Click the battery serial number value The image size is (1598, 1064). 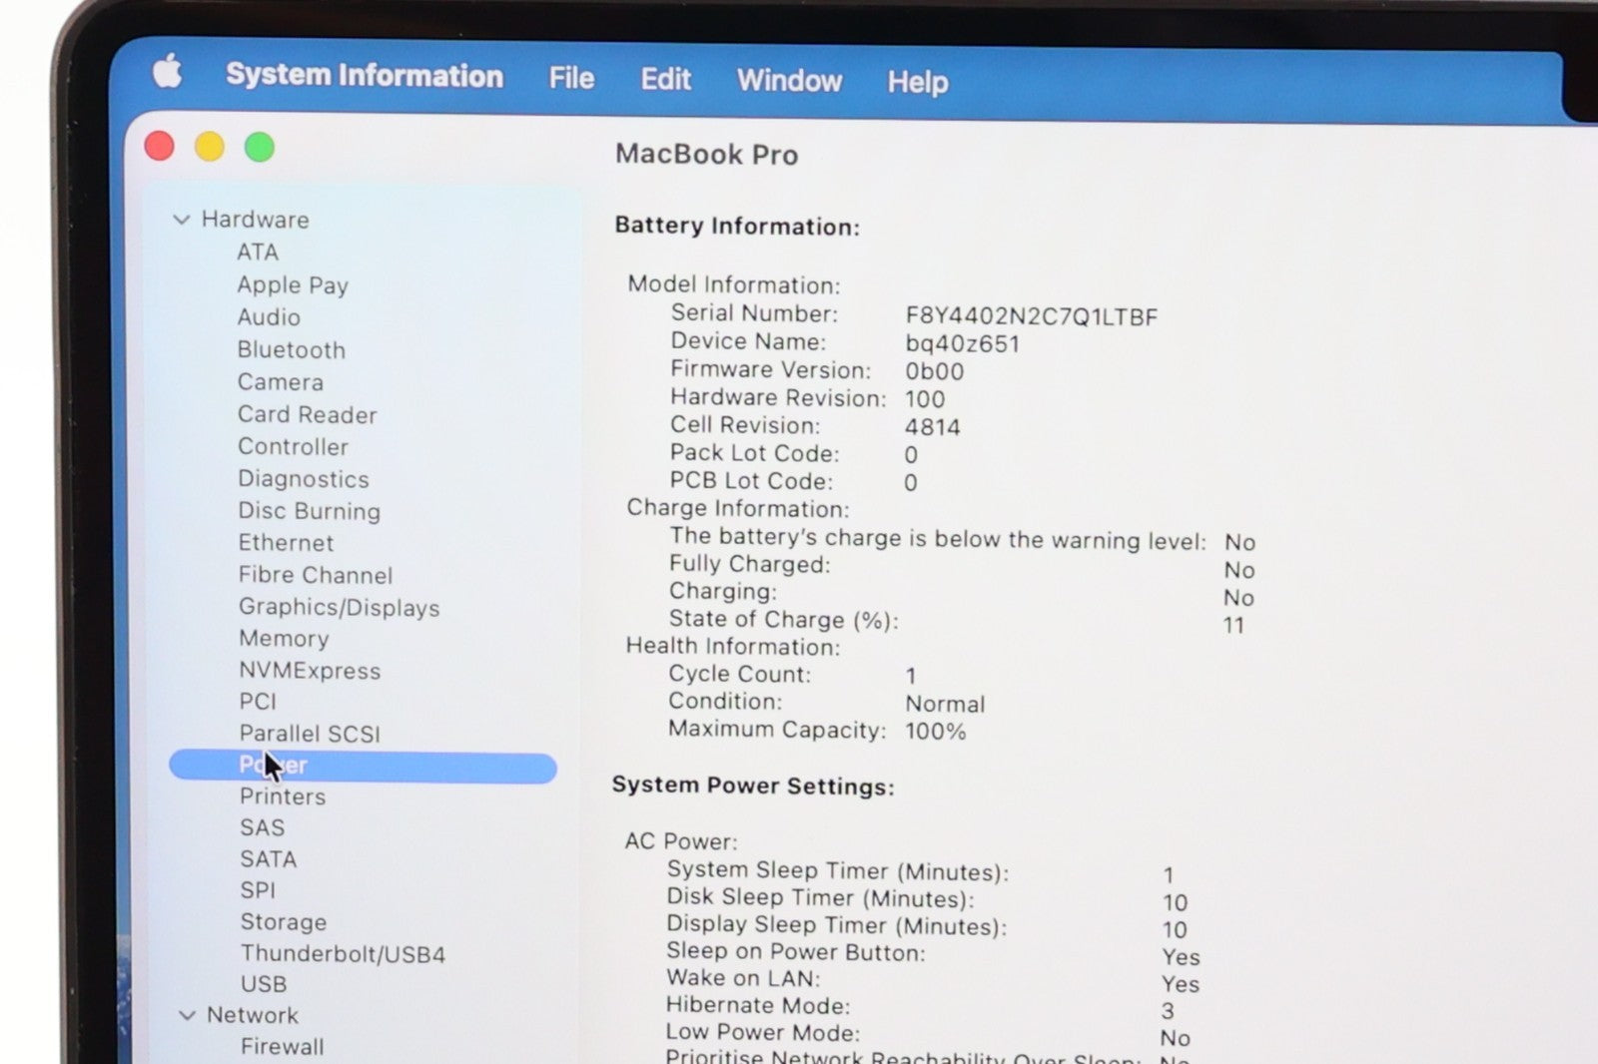1031,316
